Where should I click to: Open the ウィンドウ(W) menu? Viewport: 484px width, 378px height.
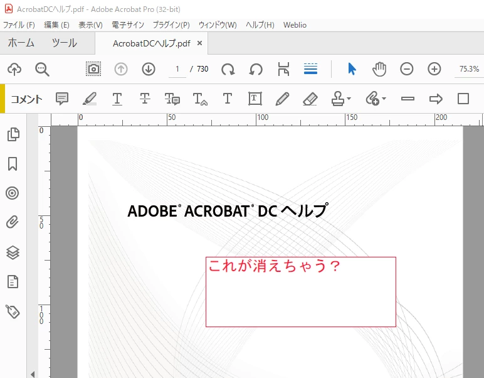(218, 25)
